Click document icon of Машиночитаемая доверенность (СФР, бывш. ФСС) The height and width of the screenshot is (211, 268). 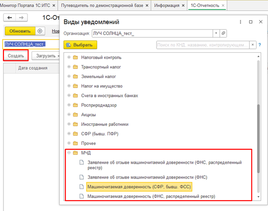coord(82,187)
